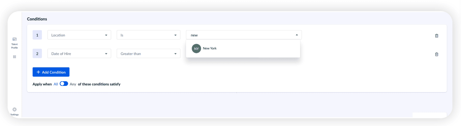Open the Talent Profile sidebar icon
The image size is (461, 126).
15,39
